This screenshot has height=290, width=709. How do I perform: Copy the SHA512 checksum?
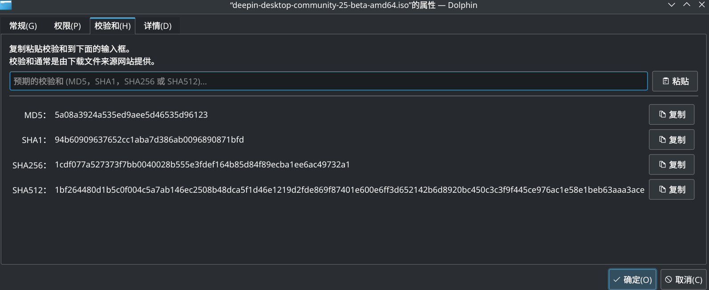[672, 190]
